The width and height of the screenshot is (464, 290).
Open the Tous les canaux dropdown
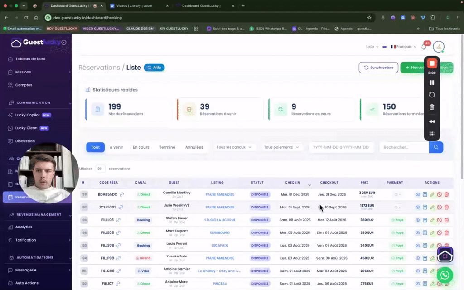click(234, 147)
